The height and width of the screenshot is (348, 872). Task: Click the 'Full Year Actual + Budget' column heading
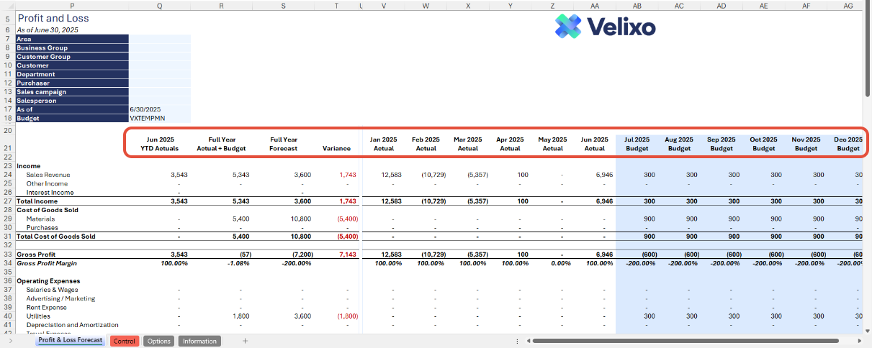221,144
